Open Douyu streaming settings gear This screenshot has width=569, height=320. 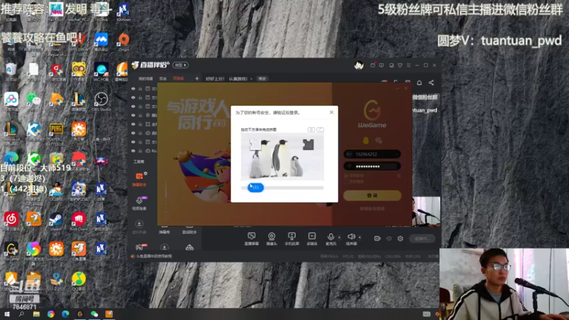pyautogui.click(x=400, y=238)
